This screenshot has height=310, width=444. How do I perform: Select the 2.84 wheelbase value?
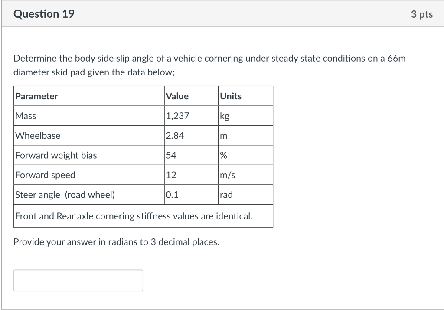(x=174, y=135)
